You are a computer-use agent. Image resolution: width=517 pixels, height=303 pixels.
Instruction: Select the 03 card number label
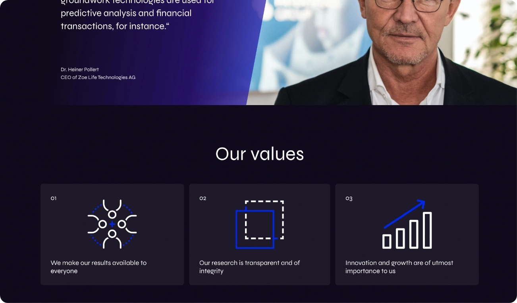pos(349,198)
